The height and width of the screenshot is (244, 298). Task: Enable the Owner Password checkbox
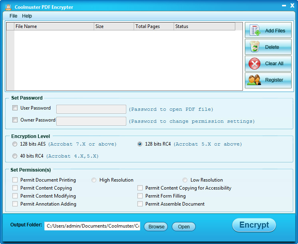pyautogui.click(x=15, y=120)
